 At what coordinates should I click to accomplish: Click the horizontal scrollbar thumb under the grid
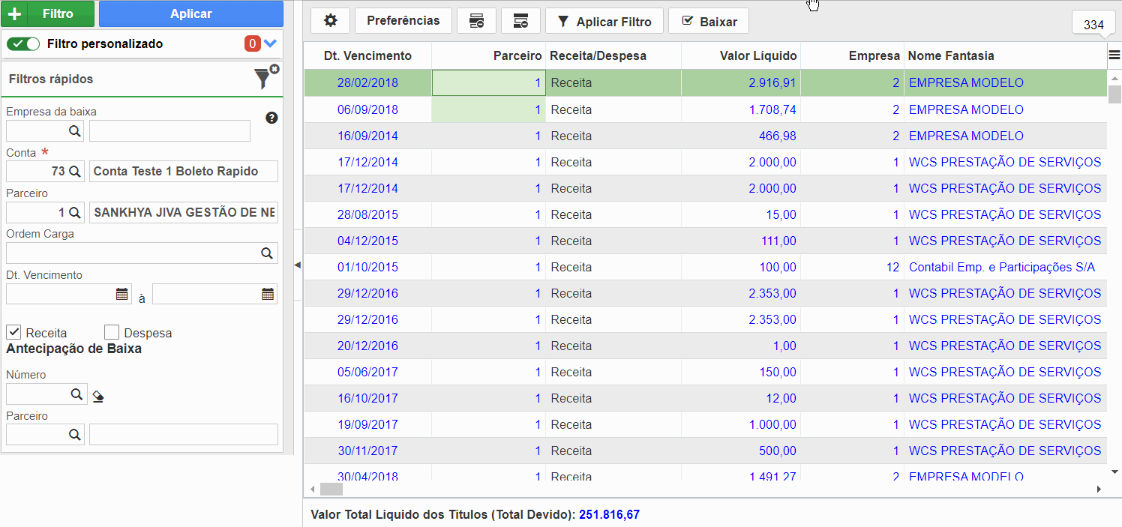pos(331,489)
